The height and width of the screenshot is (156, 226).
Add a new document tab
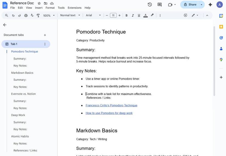click(x=45, y=35)
